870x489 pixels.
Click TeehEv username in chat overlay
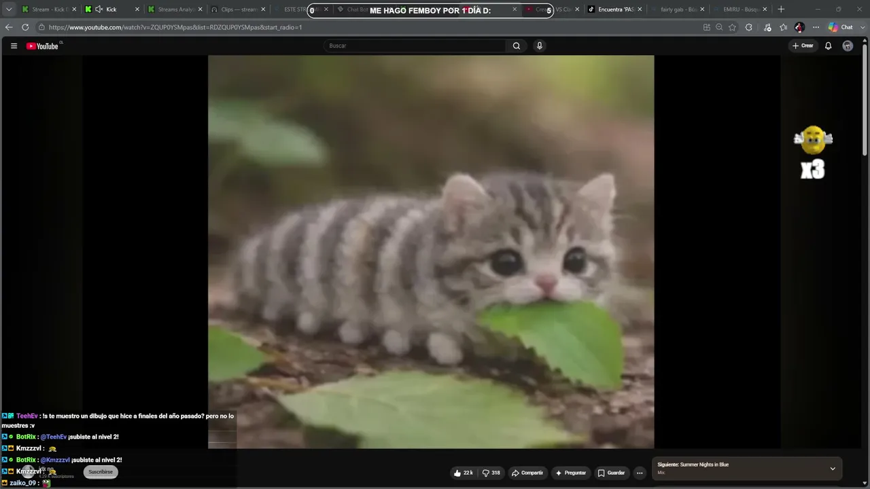(27, 416)
